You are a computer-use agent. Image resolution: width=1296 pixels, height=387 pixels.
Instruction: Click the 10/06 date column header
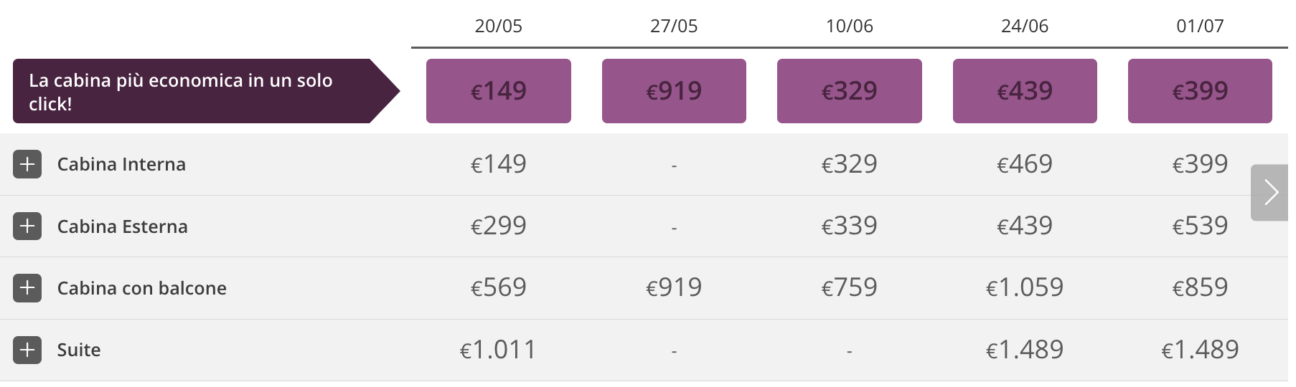point(850,27)
